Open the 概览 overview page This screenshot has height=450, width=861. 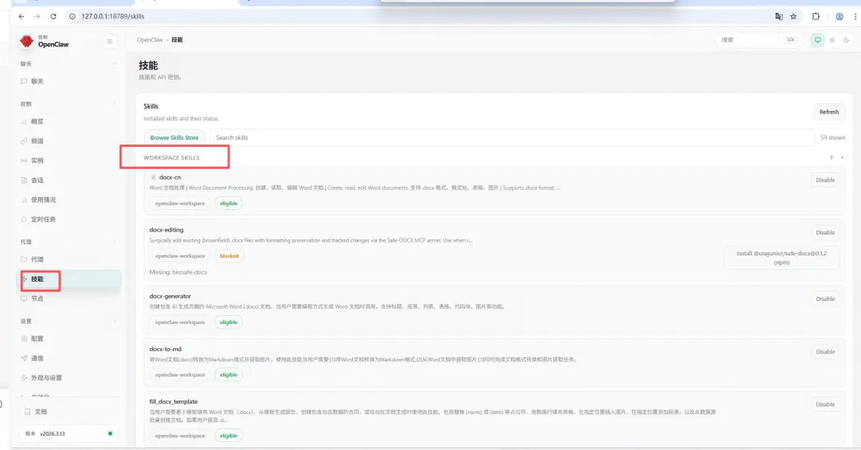click(69, 121)
